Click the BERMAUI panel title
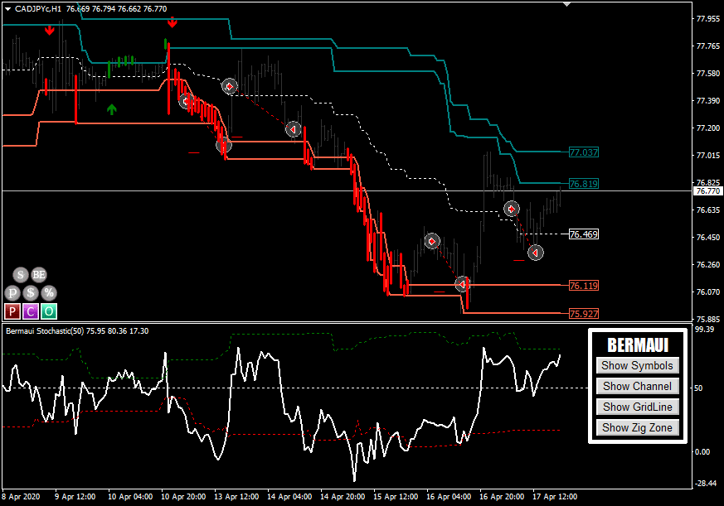The image size is (724, 506). click(x=638, y=345)
